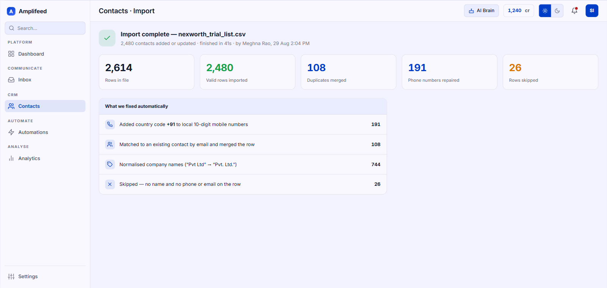Image resolution: width=607 pixels, height=288 pixels.
Task: Click the Contacts · Import page title
Action: click(127, 11)
